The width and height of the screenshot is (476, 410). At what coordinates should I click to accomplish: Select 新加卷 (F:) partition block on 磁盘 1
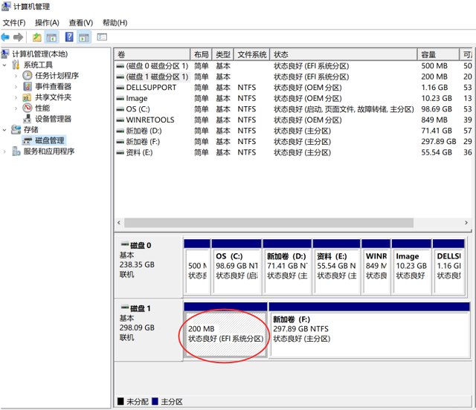click(370, 330)
